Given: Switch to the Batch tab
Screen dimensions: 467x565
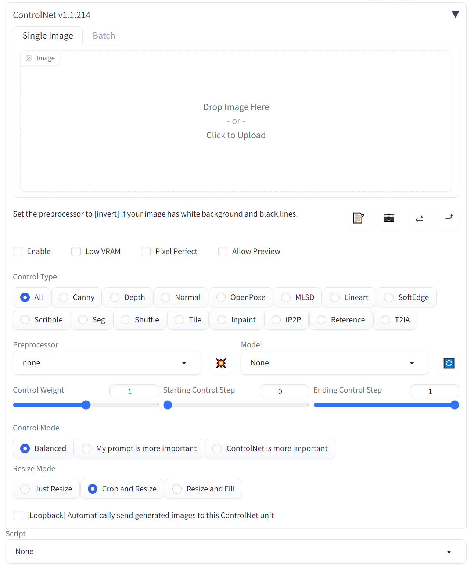Looking at the screenshot, I should [x=104, y=36].
